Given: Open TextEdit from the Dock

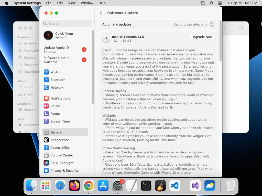Looking at the screenshot, I should coord(132,186).
